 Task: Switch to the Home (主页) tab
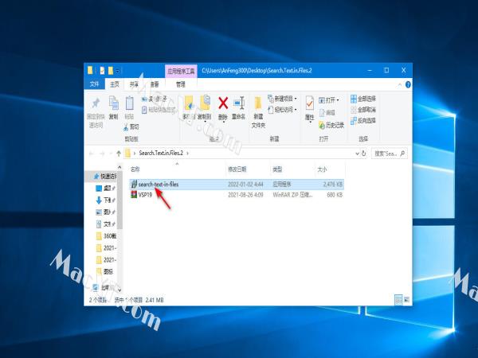tap(115, 84)
